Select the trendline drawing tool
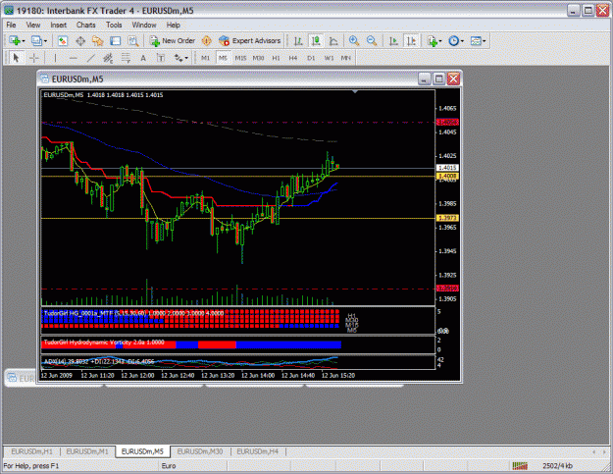 click(90, 58)
